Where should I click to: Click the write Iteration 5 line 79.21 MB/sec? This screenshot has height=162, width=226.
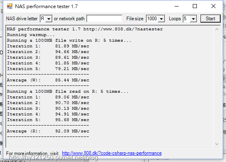coord(48,69)
